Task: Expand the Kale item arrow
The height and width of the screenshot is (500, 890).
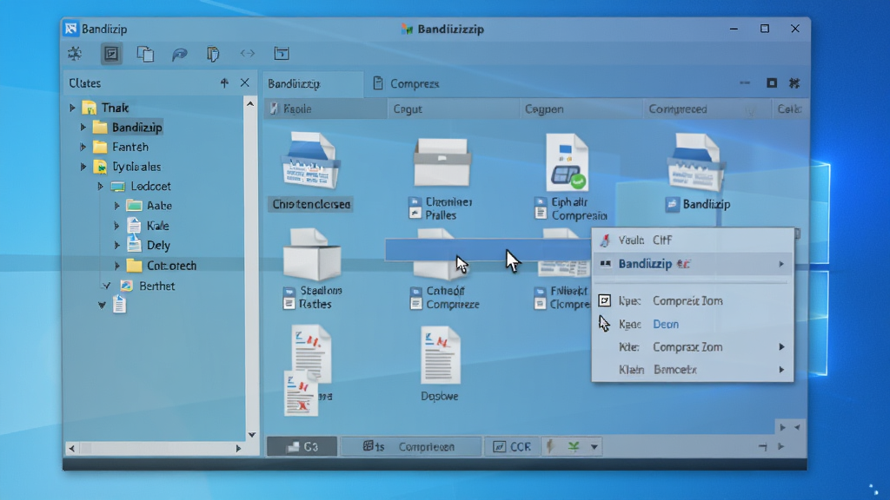Action: pyautogui.click(x=116, y=226)
